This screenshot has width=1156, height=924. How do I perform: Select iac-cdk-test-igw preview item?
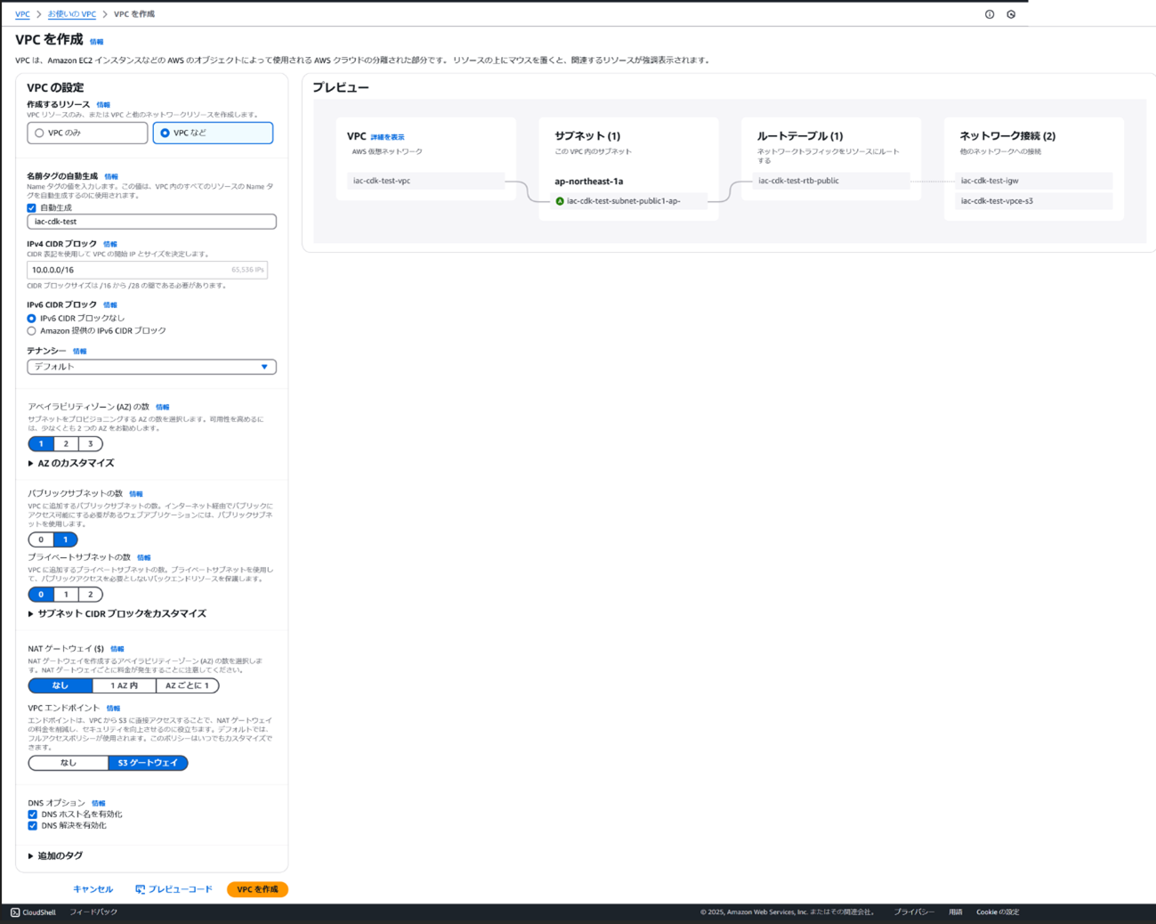[1034, 181]
